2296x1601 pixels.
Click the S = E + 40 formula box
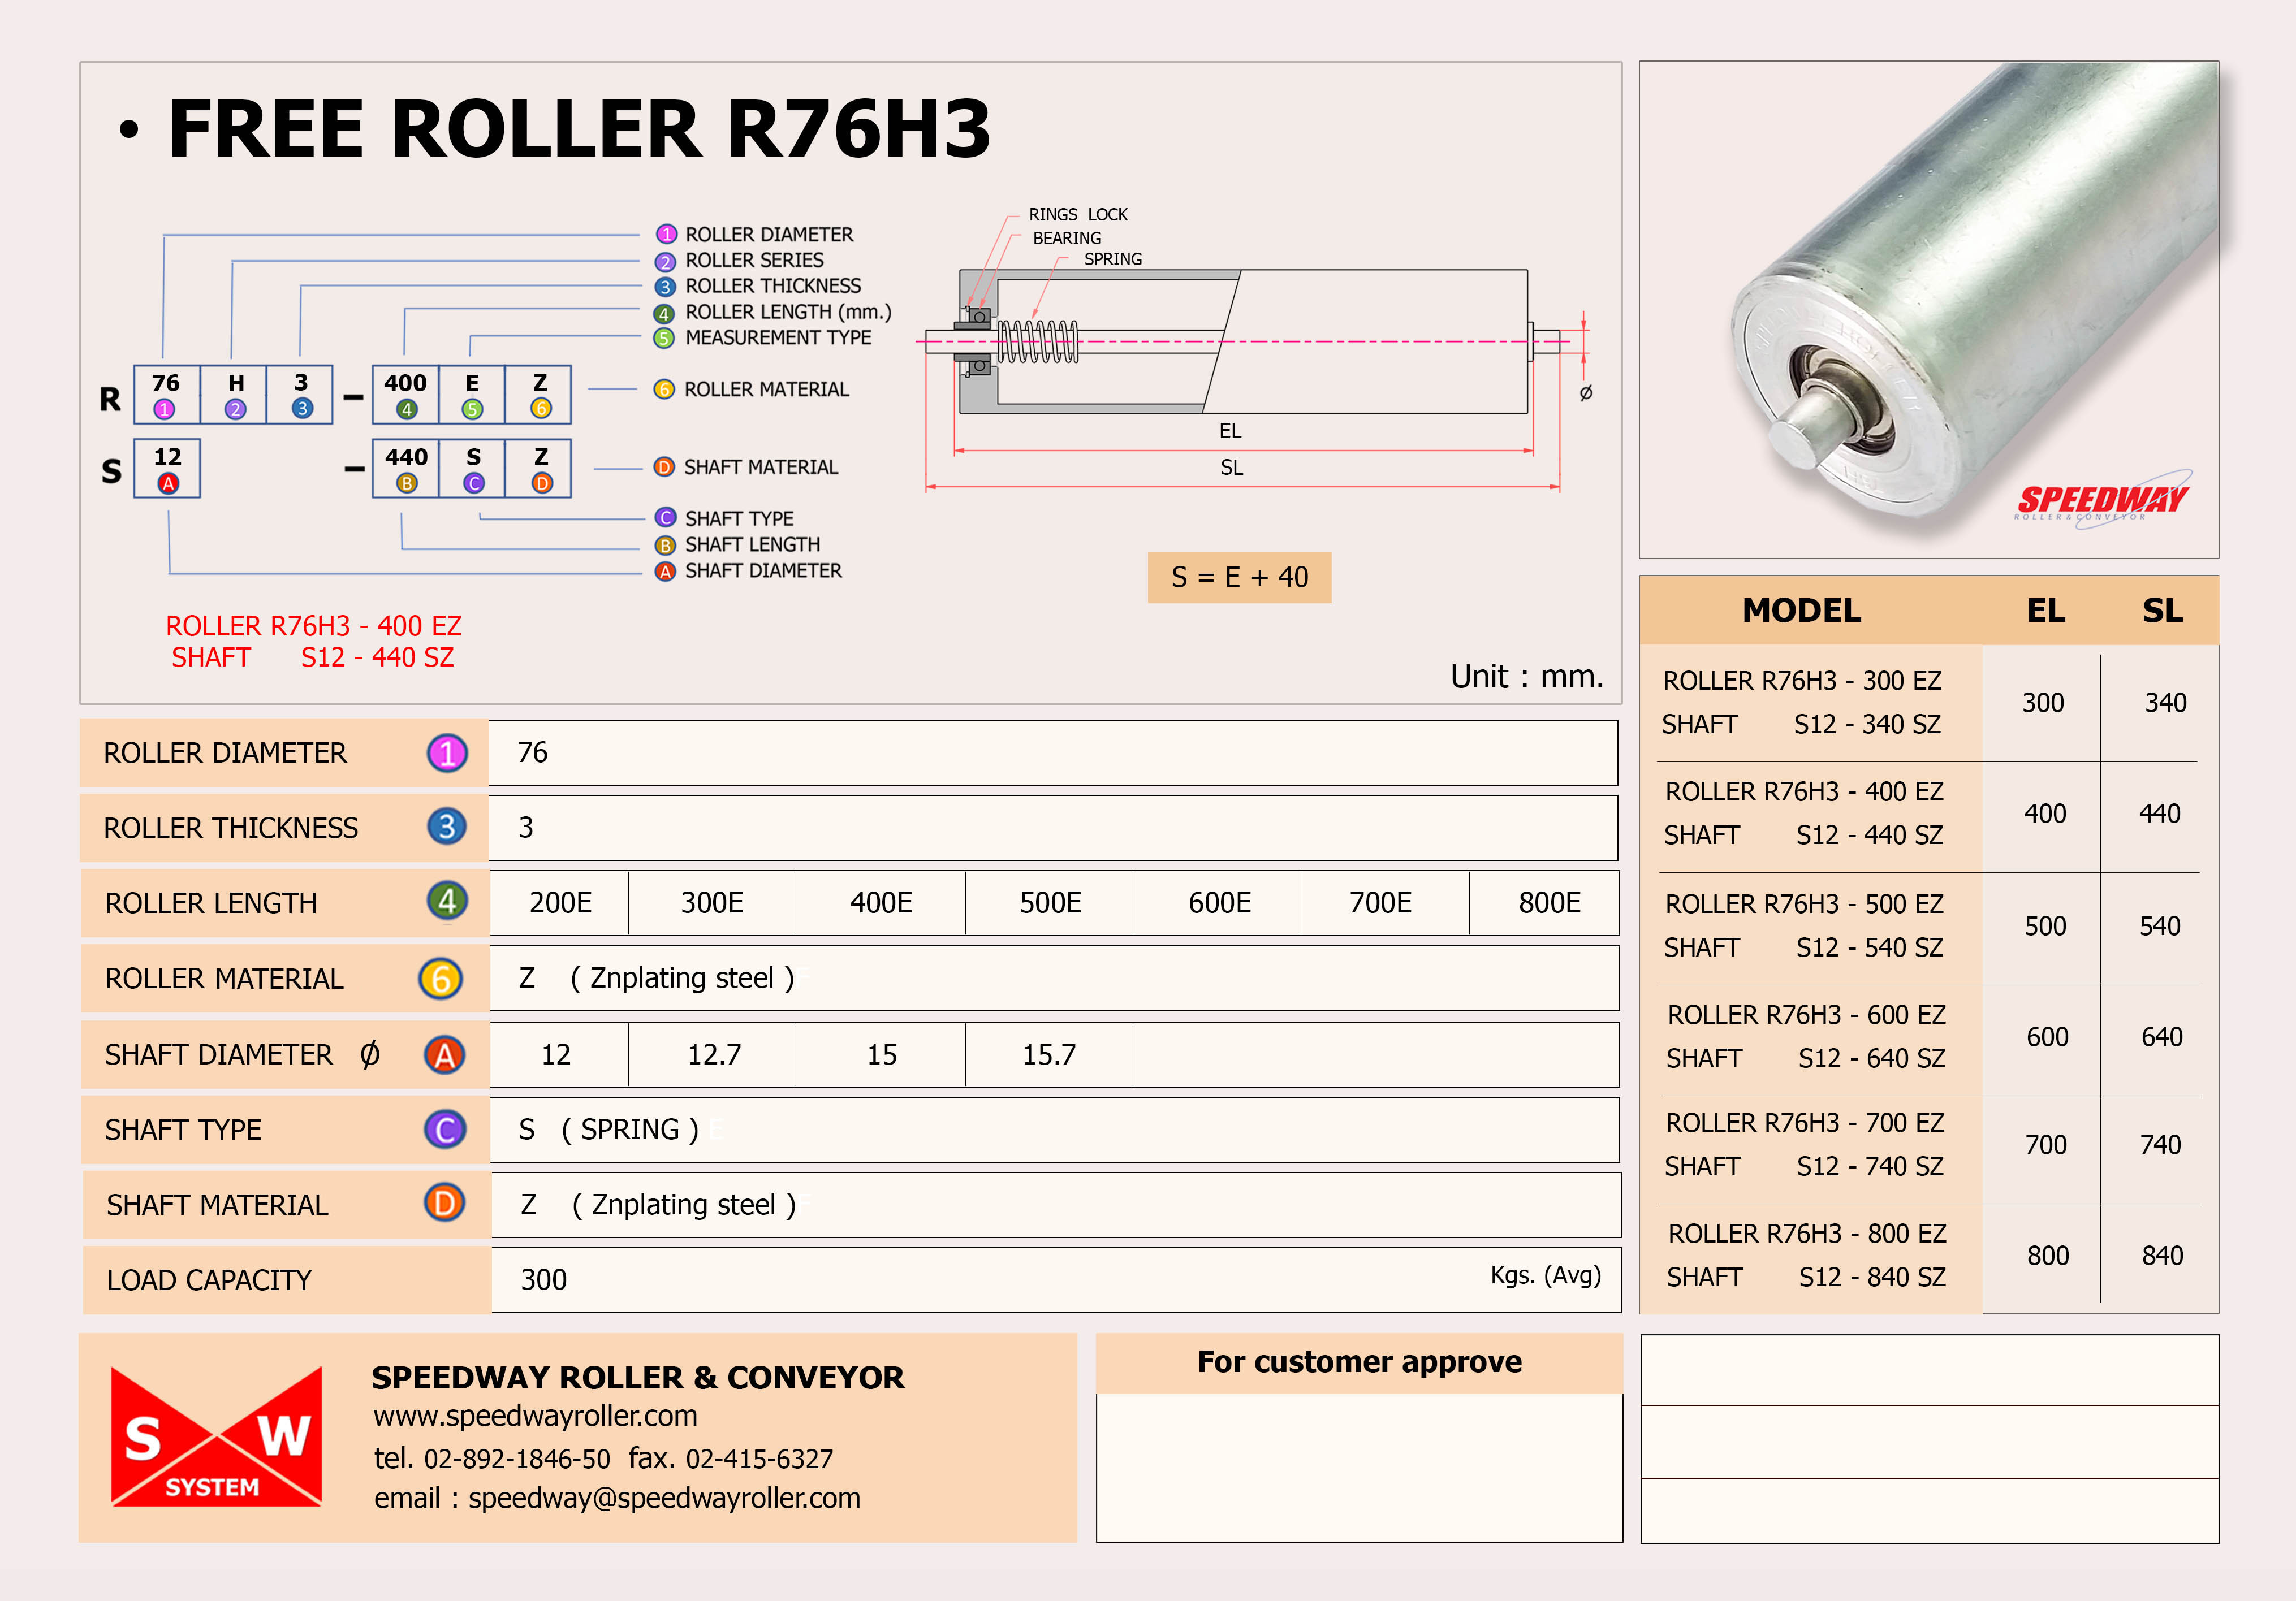1239,578
